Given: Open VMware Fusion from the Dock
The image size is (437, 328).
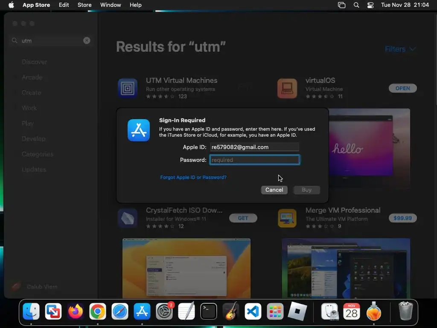Looking at the screenshot, I should click(x=53, y=311).
